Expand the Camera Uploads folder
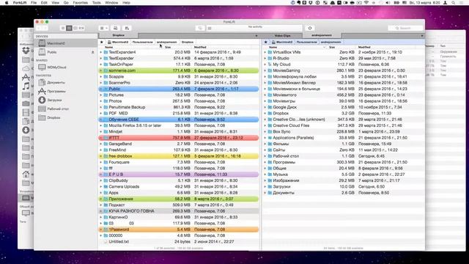This screenshot has height=264, width=469. [x=101, y=187]
